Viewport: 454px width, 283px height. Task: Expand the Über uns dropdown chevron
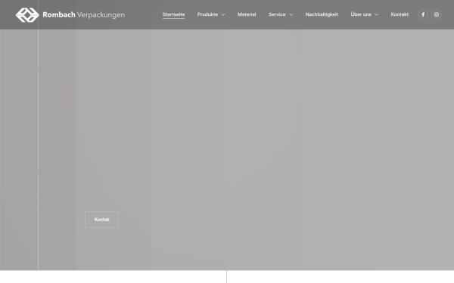(x=376, y=15)
